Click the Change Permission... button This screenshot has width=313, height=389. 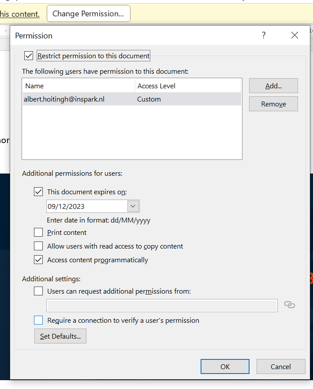[x=88, y=14]
